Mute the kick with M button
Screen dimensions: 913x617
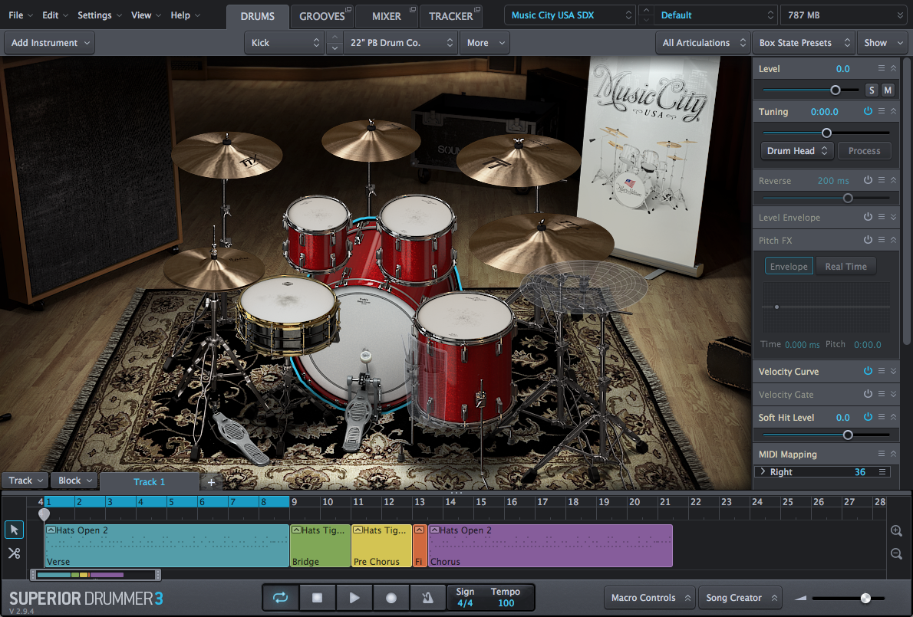[x=888, y=90]
